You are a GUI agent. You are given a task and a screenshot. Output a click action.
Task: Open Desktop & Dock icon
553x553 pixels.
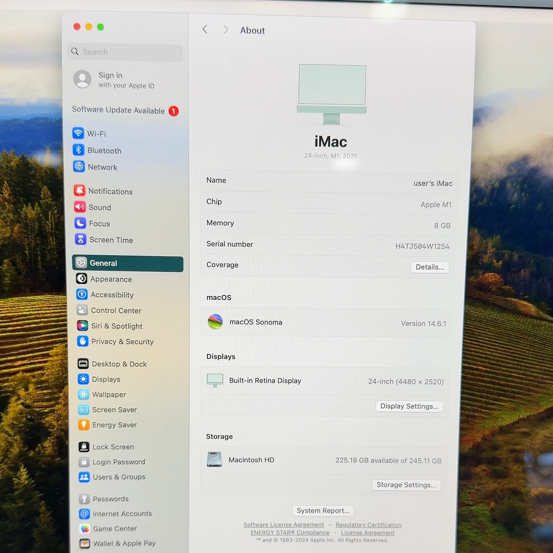tap(83, 364)
